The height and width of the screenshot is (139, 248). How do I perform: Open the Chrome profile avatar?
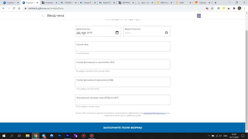click(239, 8)
